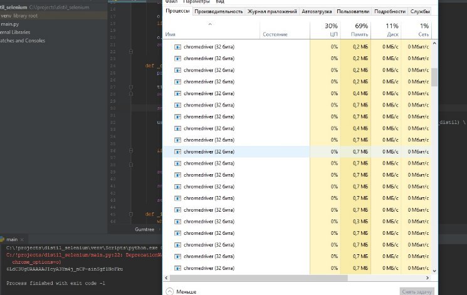Viewport: 467px width, 295px height.
Task: Click the sort arrow above the Имя column
Action: tap(210, 24)
